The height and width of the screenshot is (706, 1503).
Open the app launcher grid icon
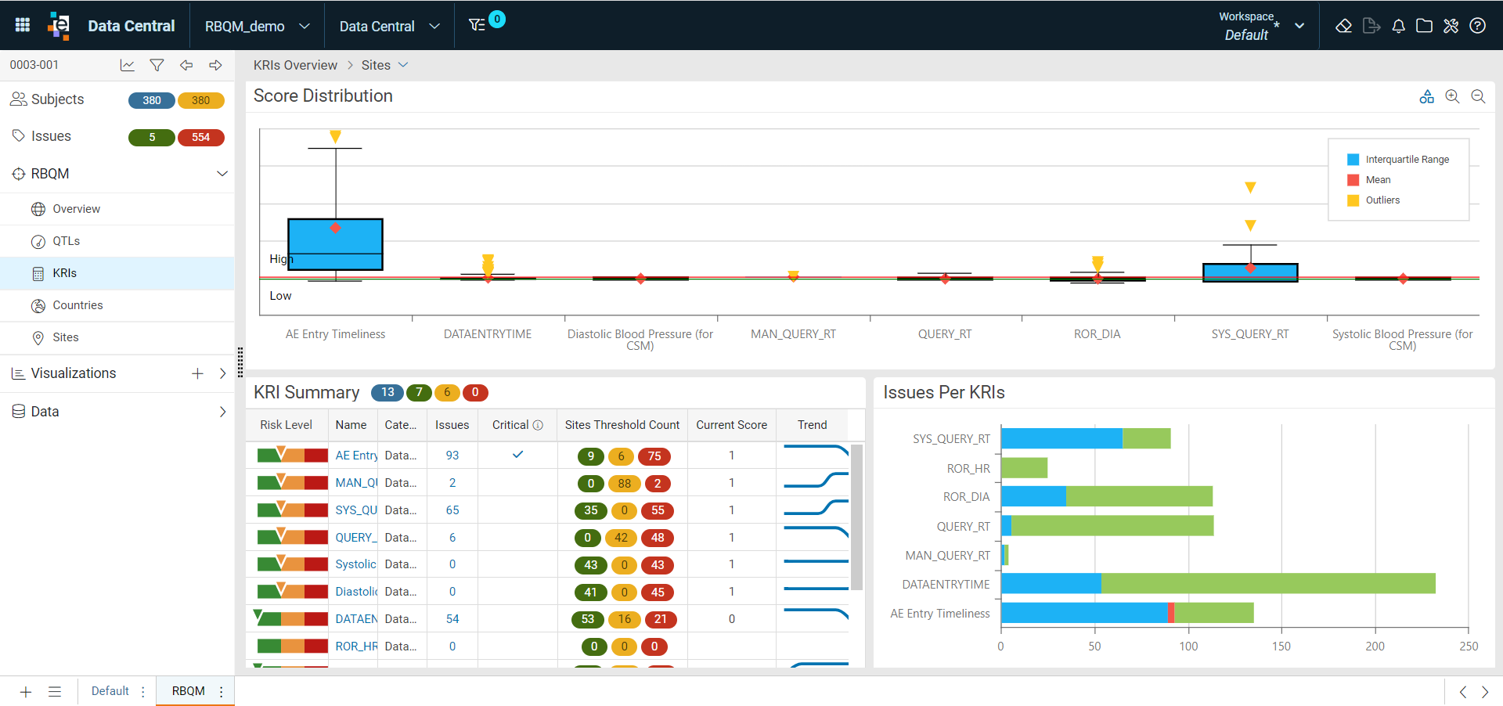23,25
